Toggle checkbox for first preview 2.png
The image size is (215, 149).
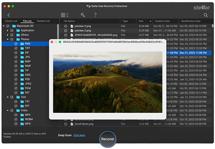[x=66, y=26]
